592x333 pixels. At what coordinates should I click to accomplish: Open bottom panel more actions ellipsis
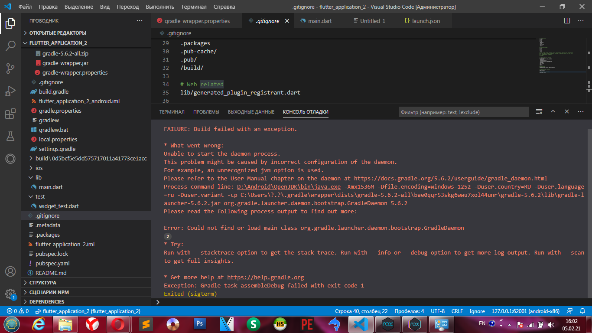click(581, 112)
